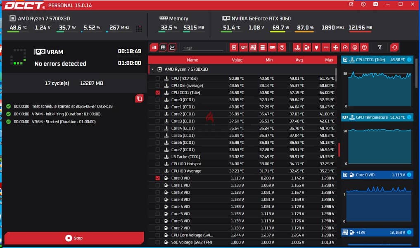The width and height of the screenshot is (420, 248).
Task: Click the last sensor-type question-mark icon
Action: 364,48
